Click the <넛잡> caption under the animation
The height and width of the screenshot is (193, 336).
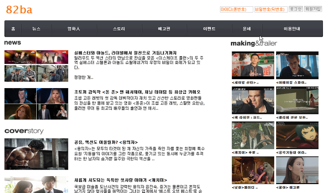(x=245, y=187)
